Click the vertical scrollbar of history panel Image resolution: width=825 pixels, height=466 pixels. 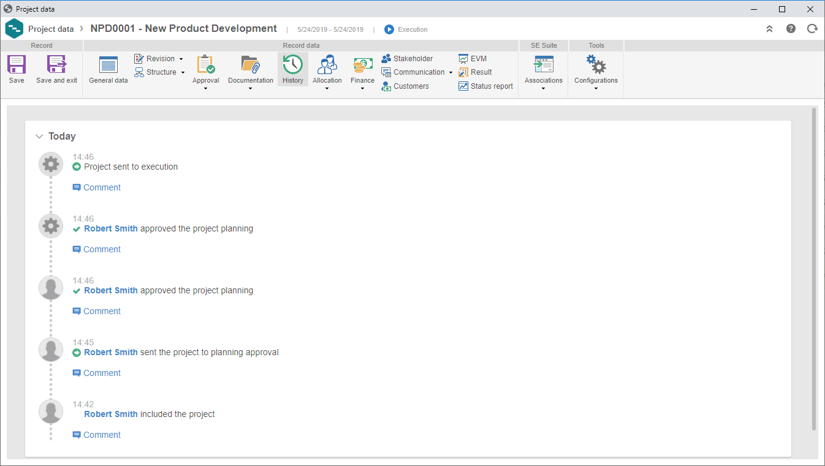(x=814, y=269)
